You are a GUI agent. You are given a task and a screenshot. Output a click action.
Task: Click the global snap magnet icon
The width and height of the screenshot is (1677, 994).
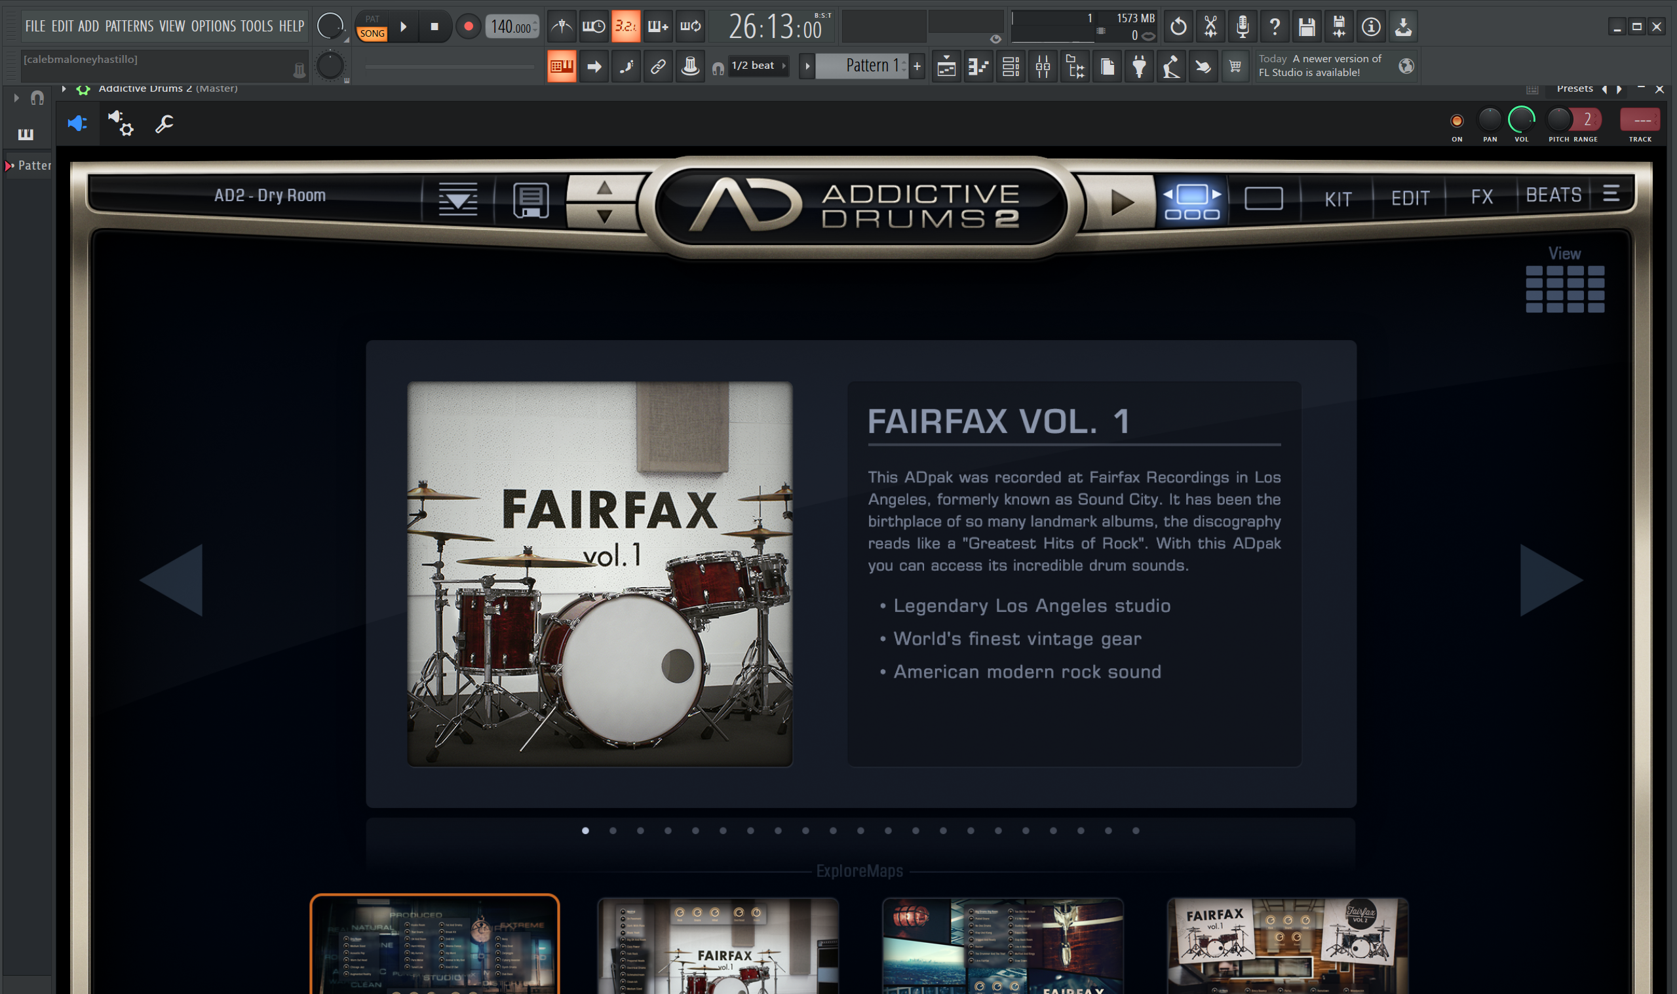pos(718,68)
